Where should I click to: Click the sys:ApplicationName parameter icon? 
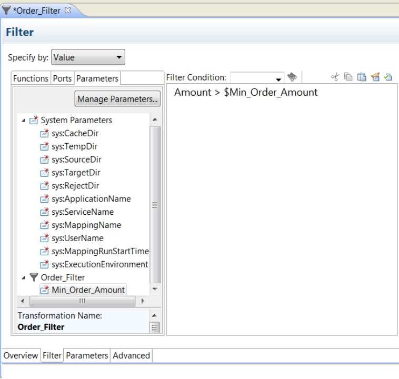[45, 199]
